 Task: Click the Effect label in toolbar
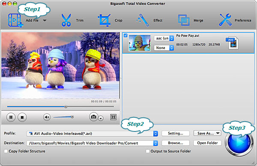tap(158, 20)
